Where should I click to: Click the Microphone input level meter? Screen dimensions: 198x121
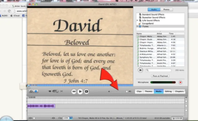click(163, 82)
